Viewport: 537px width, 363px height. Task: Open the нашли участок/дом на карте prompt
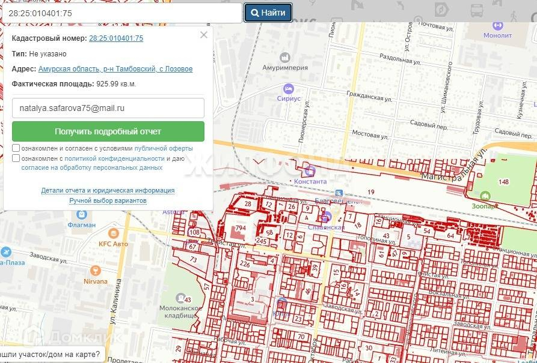(x=51, y=355)
